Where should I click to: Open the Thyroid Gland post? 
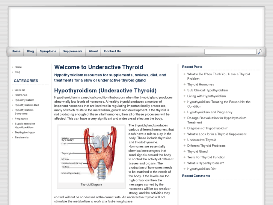198,152
